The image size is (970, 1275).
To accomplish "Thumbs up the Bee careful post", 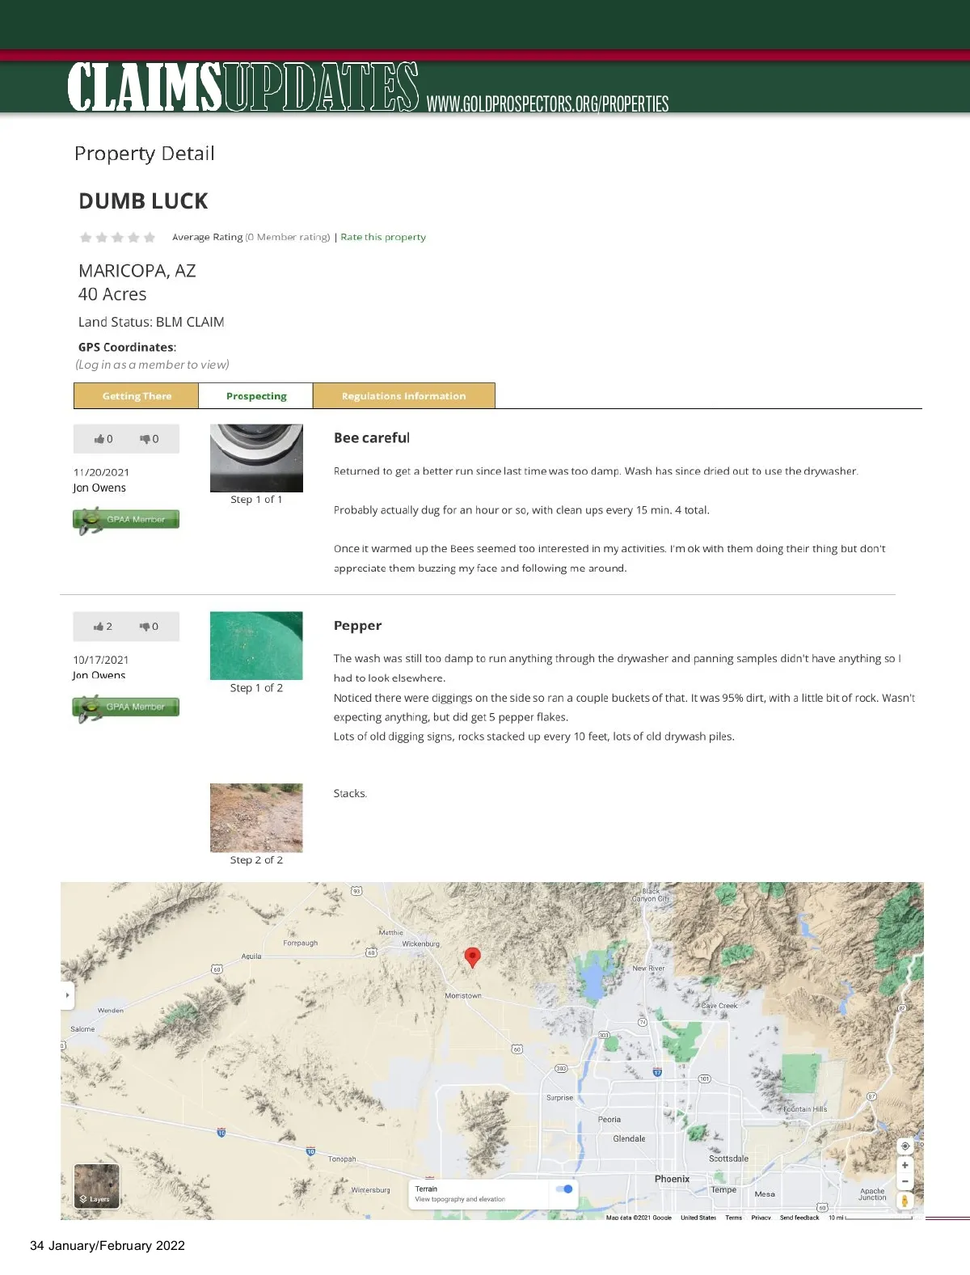I will [x=103, y=439].
